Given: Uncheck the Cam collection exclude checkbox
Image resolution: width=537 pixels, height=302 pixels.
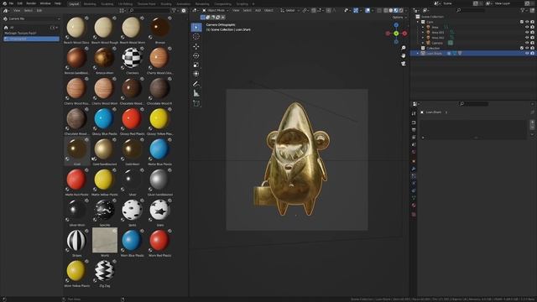Looking at the screenshot, I should pos(522,22).
